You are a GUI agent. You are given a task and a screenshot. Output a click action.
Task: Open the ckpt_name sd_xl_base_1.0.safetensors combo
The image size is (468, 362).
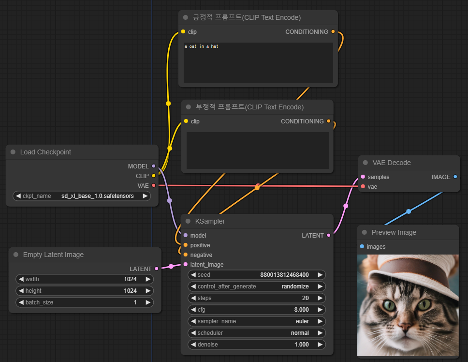pos(82,196)
